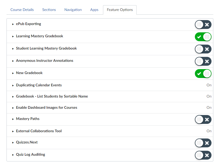Click Enable Dashboard Images for Courses label
The height and width of the screenshot is (163, 218).
47,108
